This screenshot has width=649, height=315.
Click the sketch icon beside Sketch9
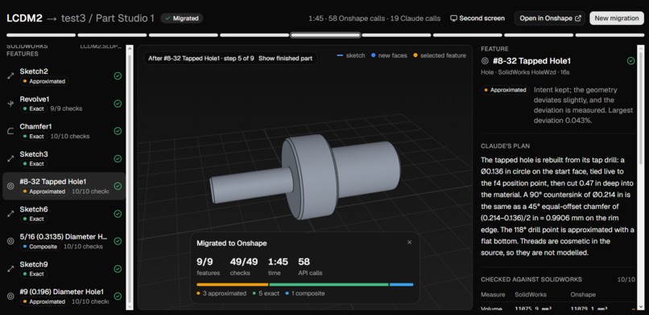pos(10,268)
